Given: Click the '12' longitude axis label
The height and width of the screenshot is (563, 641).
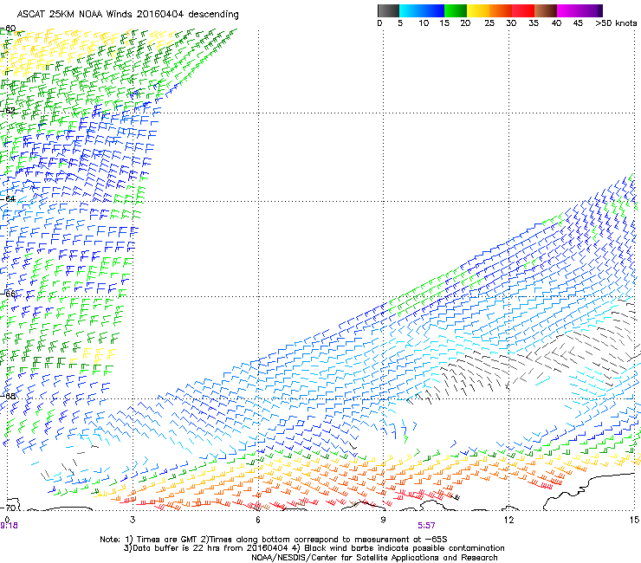Looking at the screenshot, I should [x=508, y=520].
